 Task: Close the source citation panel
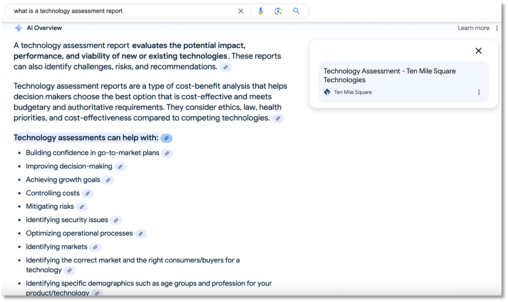point(478,51)
